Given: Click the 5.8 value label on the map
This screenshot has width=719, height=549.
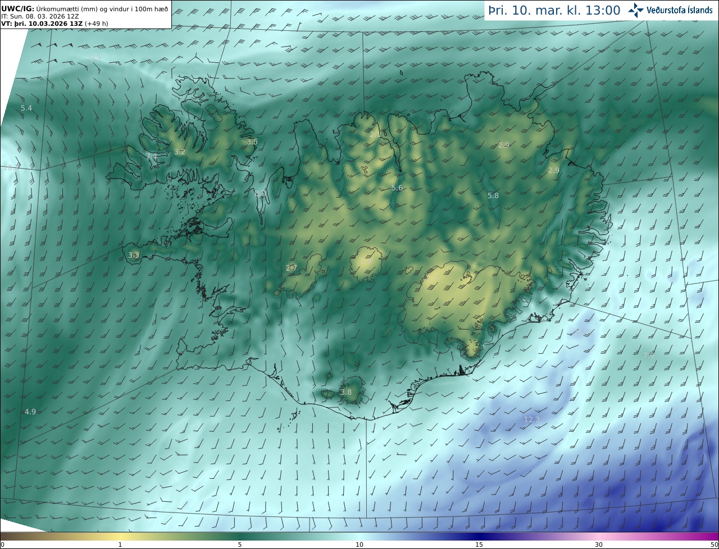Looking at the screenshot, I should (x=493, y=196).
